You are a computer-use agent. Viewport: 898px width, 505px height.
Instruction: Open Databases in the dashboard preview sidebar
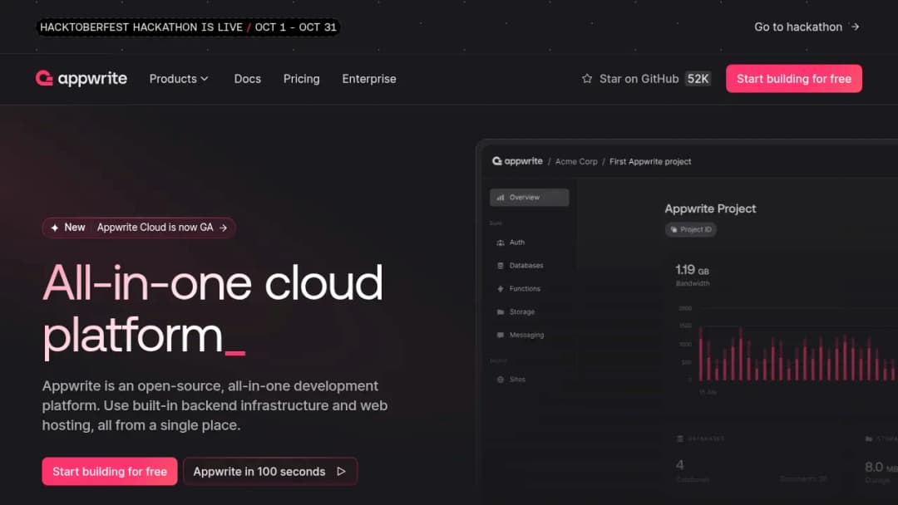525,265
